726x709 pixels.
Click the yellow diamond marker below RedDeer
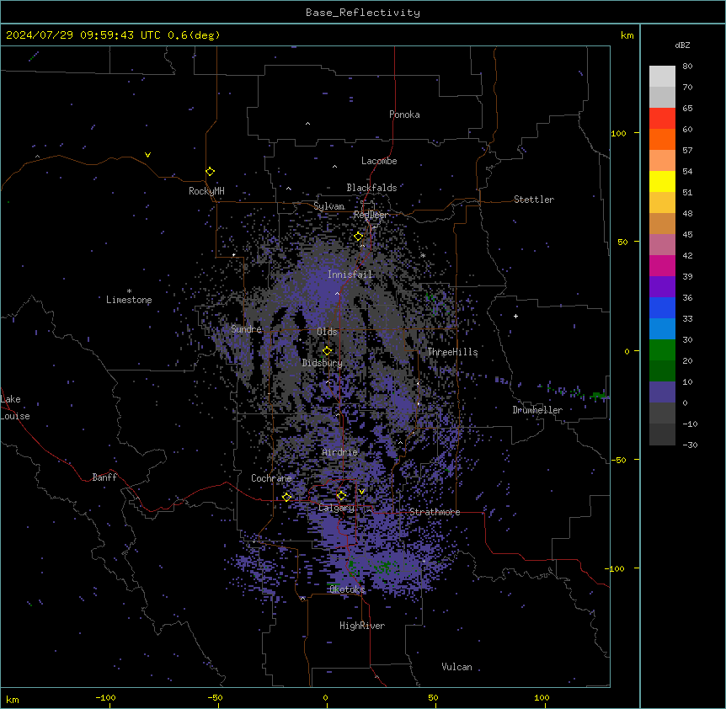tap(359, 237)
